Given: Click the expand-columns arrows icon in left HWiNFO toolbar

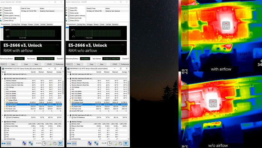Looking at the screenshot, I should pos(3,143).
